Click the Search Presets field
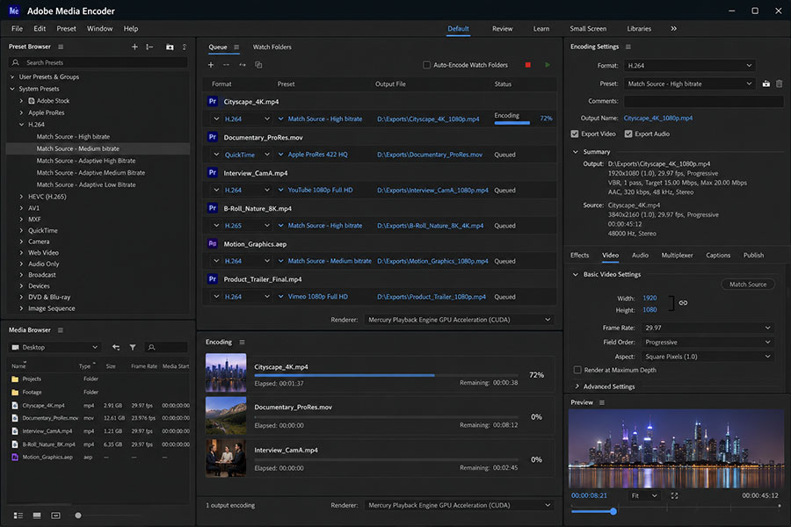Image resolution: width=791 pixels, height=527 pixels. coord(98,62)
